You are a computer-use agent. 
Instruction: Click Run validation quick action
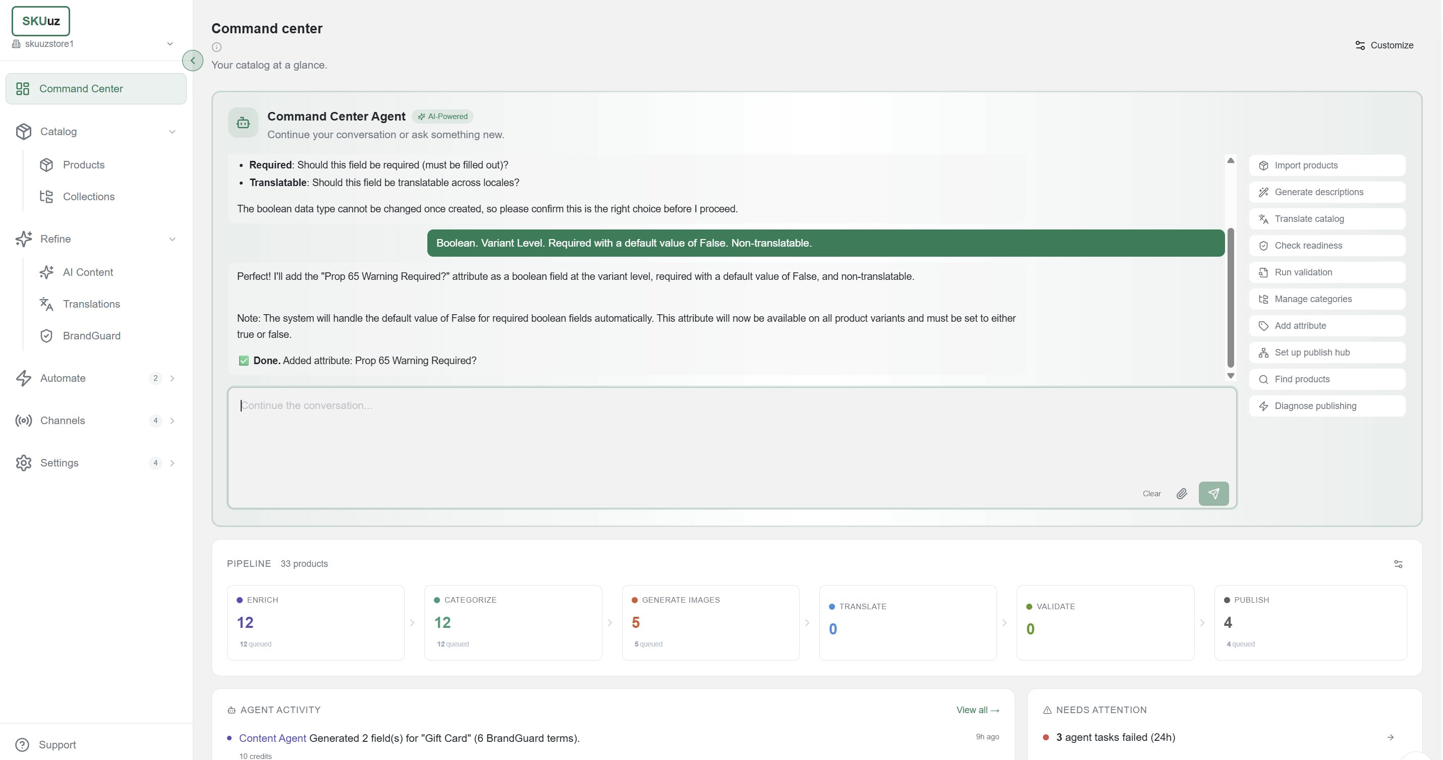click(1326, 272)
